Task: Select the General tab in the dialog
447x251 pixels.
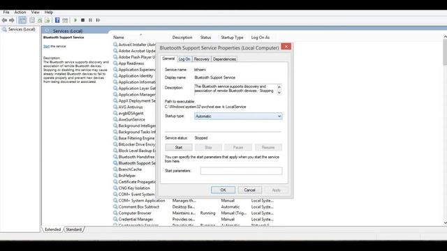Action: (x=168, y=59)
